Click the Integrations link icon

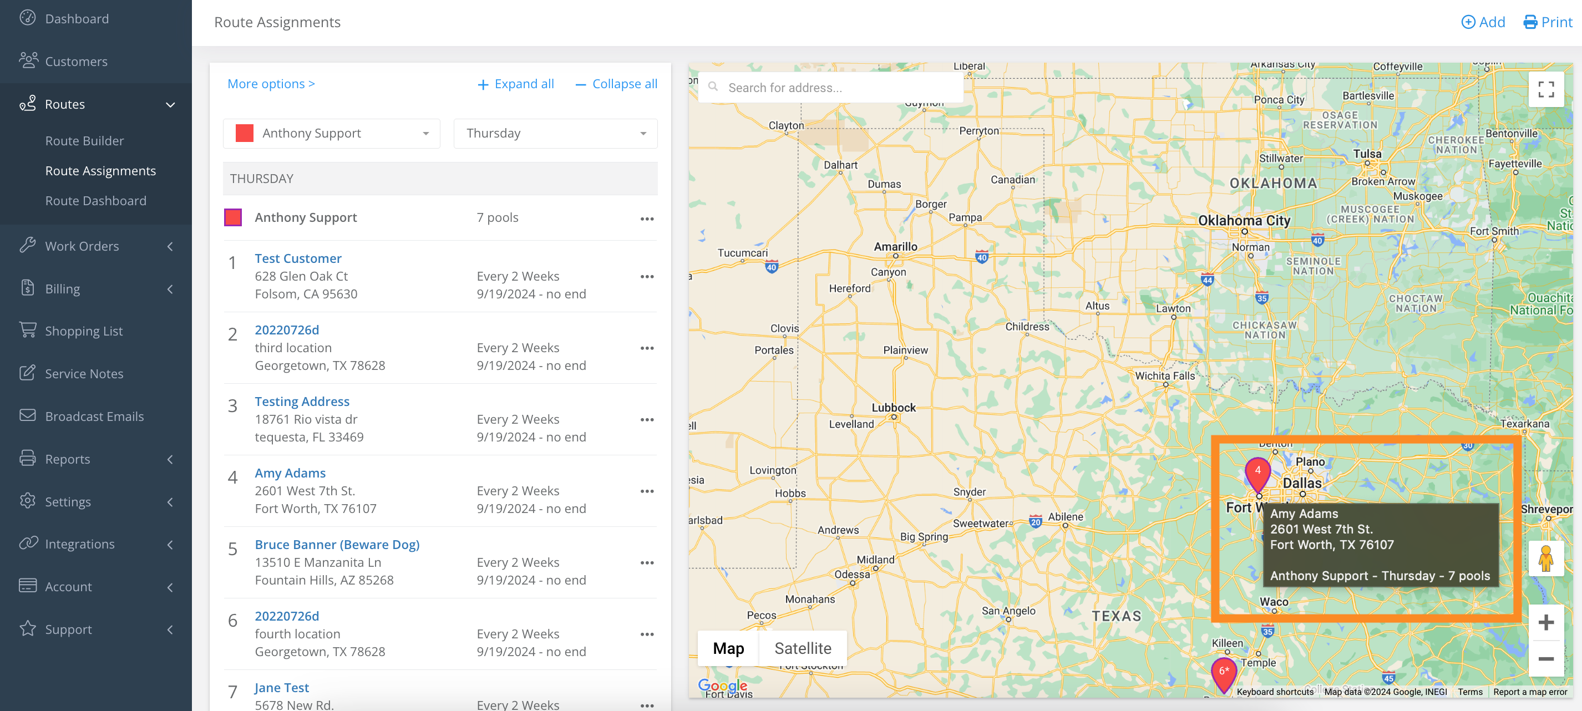[28, 543]
